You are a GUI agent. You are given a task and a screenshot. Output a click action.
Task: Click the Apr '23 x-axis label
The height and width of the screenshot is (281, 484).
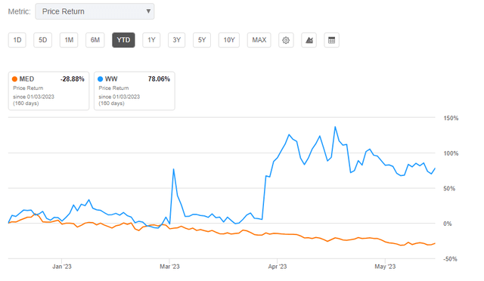278,267
